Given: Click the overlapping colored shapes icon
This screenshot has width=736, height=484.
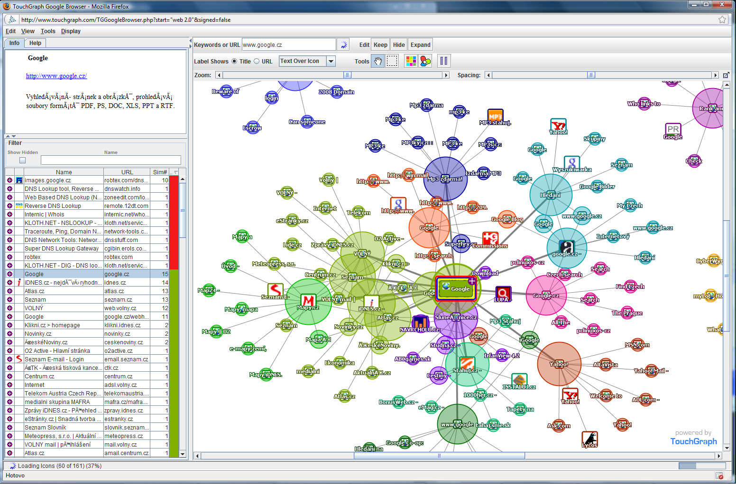Looking at the screenshot, I should 425,61.
